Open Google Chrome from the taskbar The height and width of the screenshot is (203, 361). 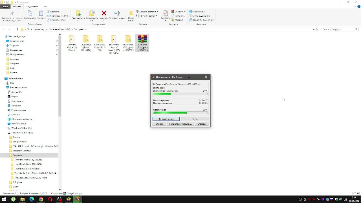[x=41, y=199]
